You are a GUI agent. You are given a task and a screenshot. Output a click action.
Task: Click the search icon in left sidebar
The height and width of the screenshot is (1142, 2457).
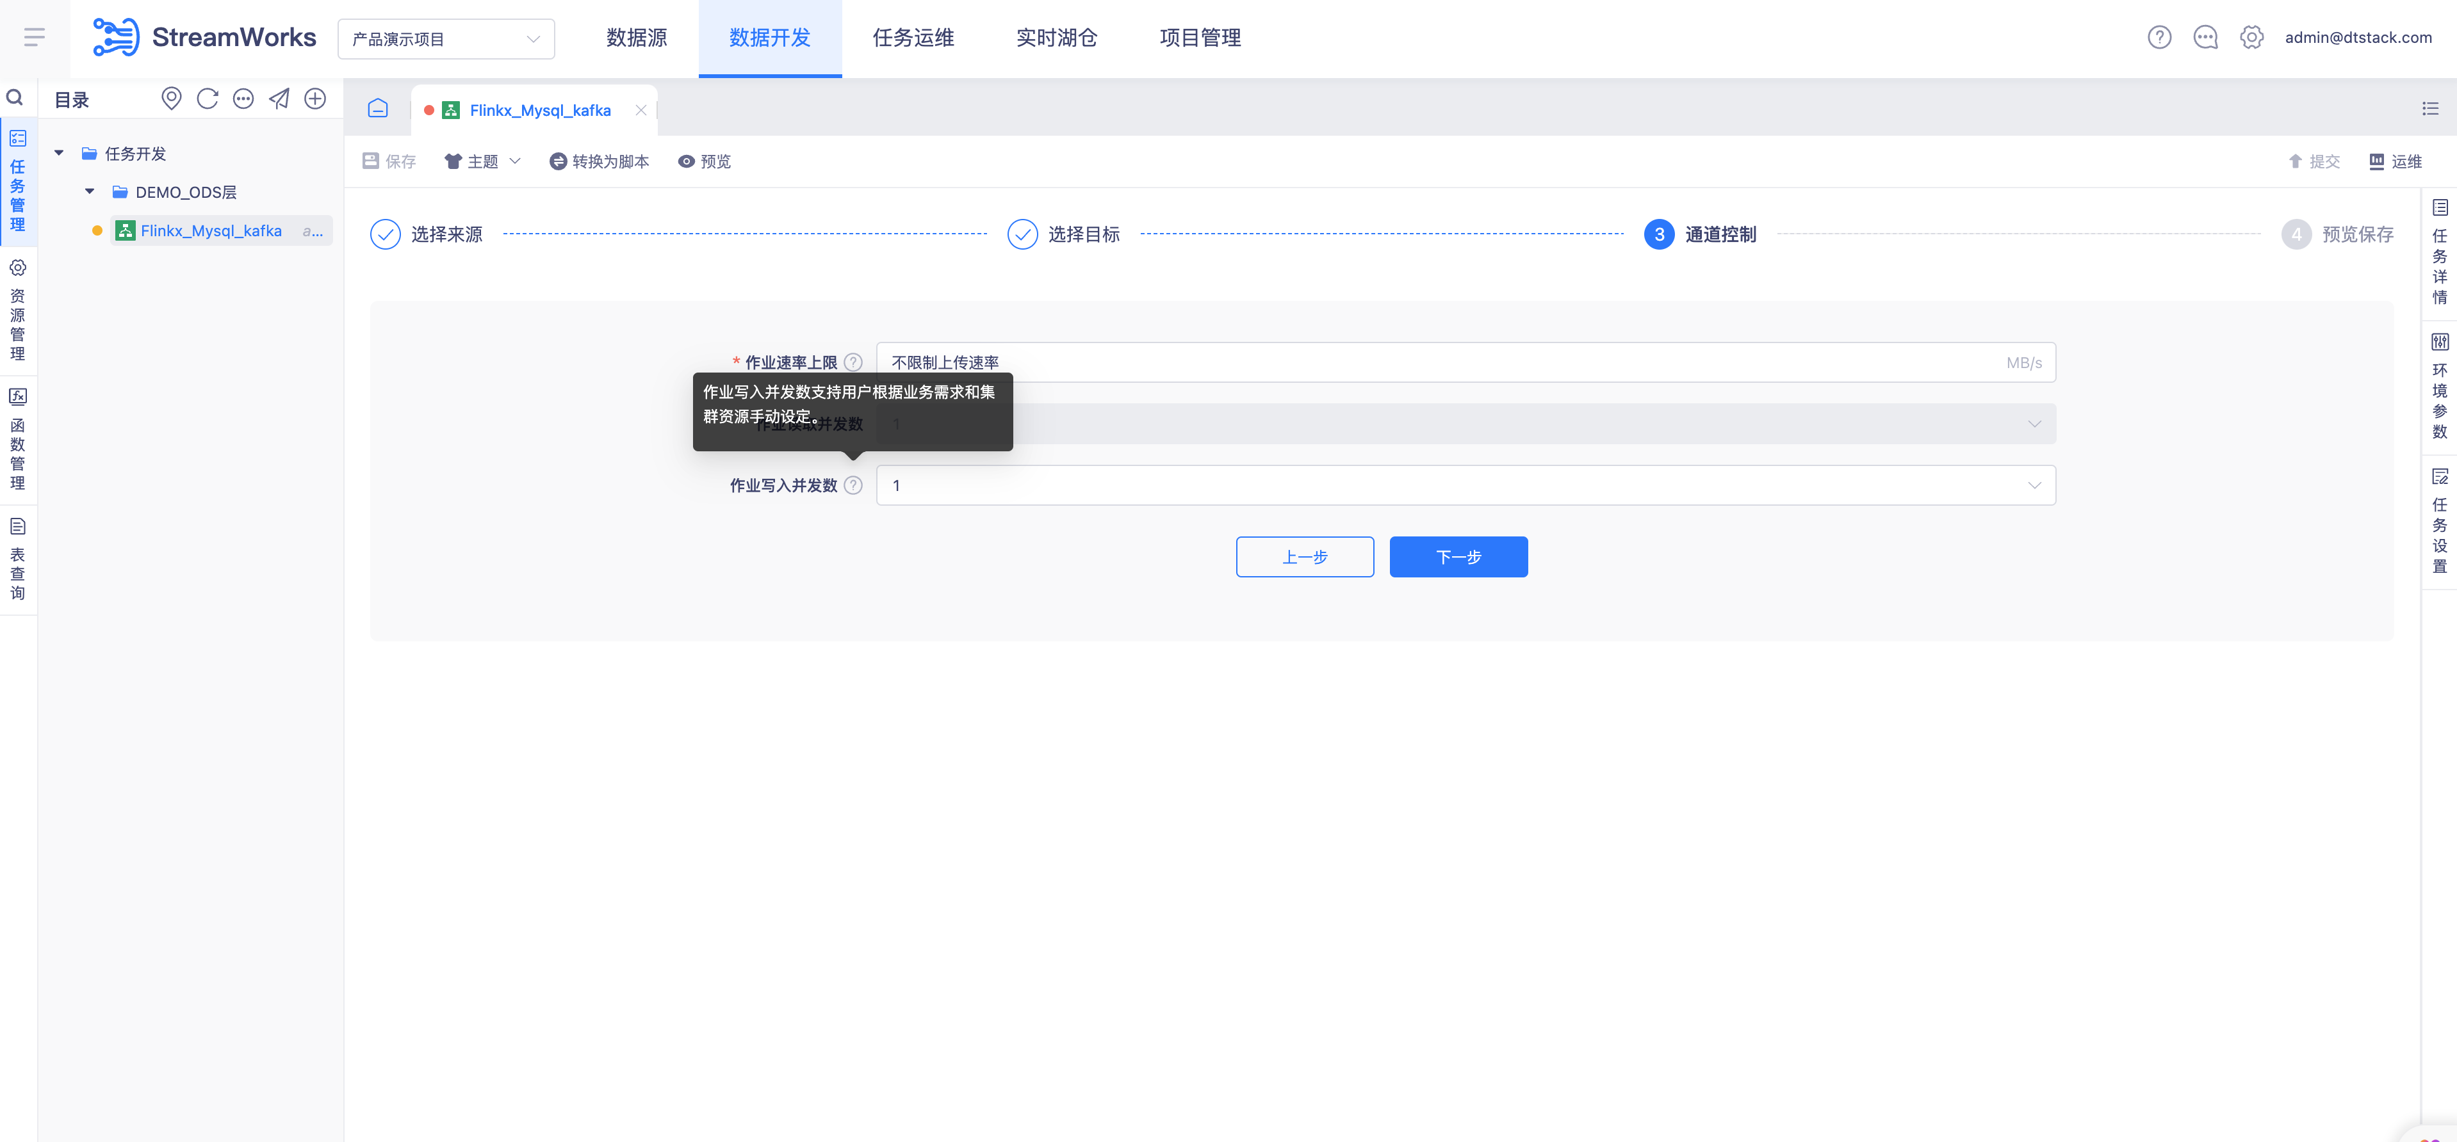coord(15,97)
